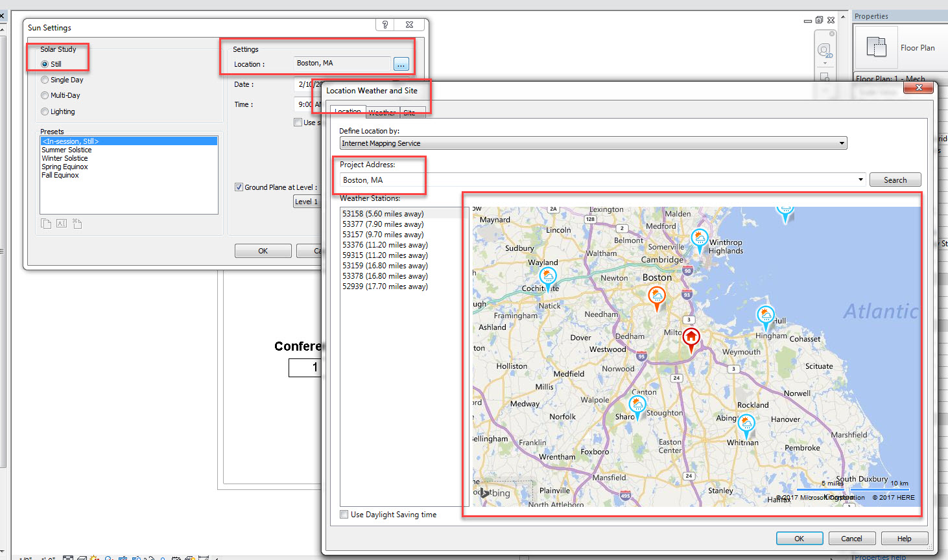Click the weather station pin near Sharon
This screenshot has width=948, height=560.
tap(637, 405)
